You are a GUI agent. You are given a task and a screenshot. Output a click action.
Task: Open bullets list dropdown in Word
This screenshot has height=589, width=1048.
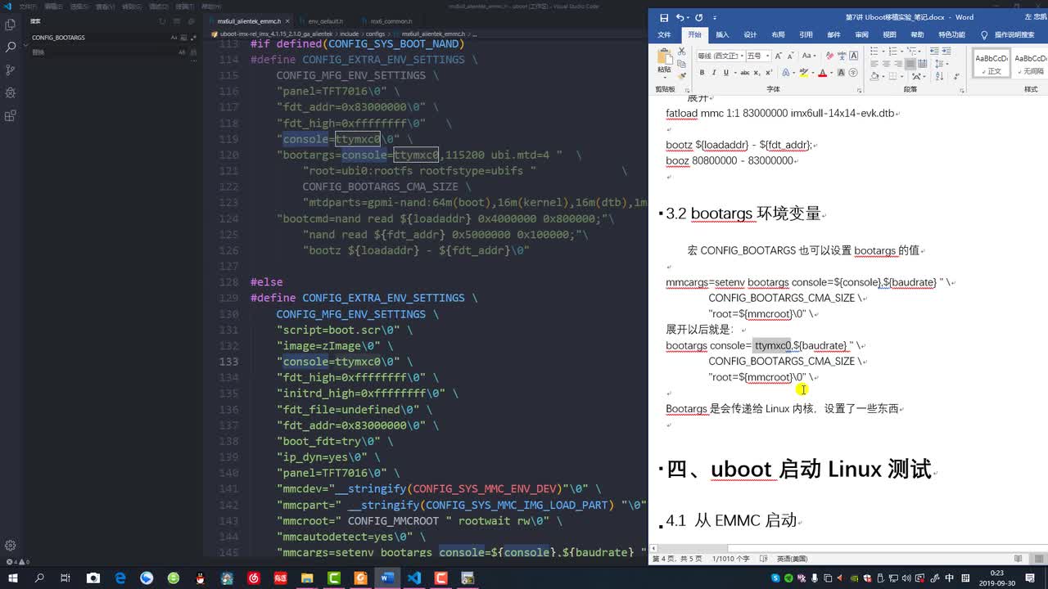(883, 51)
